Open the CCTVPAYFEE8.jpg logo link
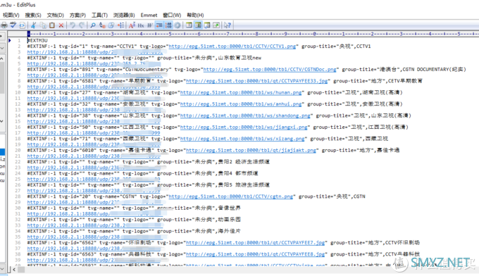 [256, 254]
